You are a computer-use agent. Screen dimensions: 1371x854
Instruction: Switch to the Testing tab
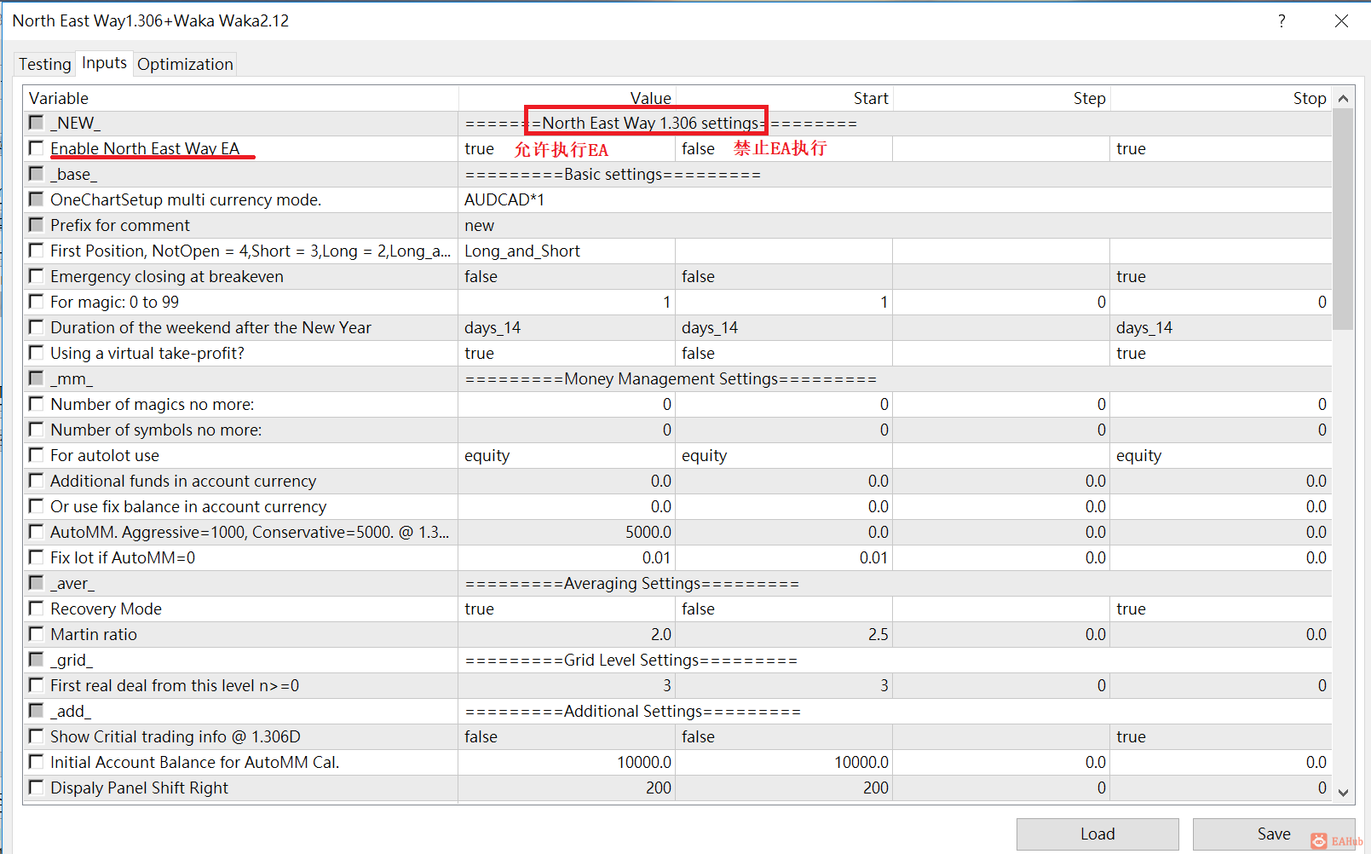coord(45,64)
